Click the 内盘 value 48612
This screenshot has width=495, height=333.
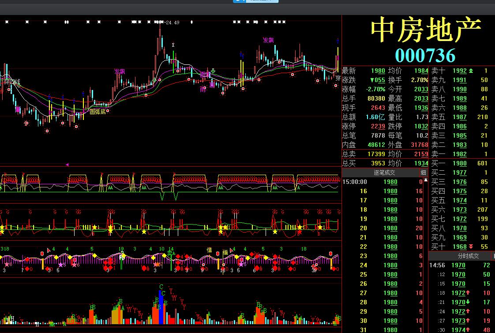pyautogui.click(x=376, y=145)
